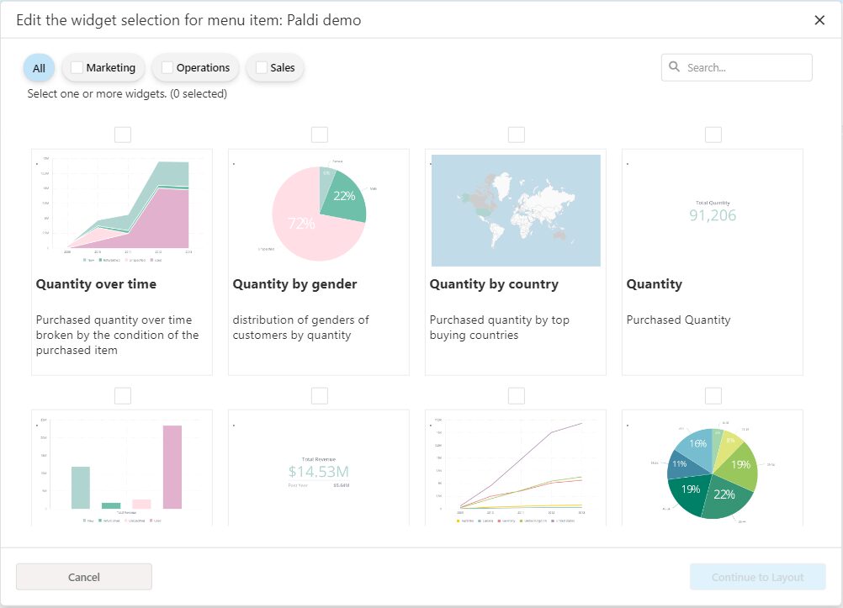Click the Continue to Layout button
The width and height of the screenshot is (843, 608).
click(x=756, y=577)
